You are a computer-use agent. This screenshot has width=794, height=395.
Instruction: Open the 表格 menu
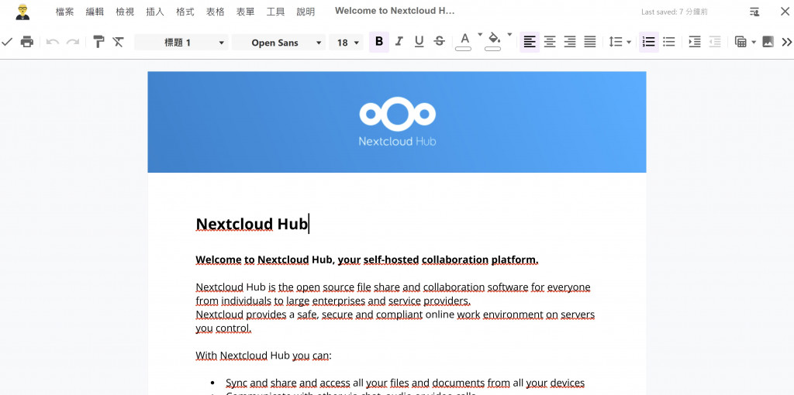coord(216,12)
